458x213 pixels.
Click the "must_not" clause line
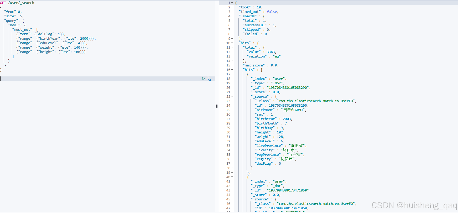pos(25,30)
